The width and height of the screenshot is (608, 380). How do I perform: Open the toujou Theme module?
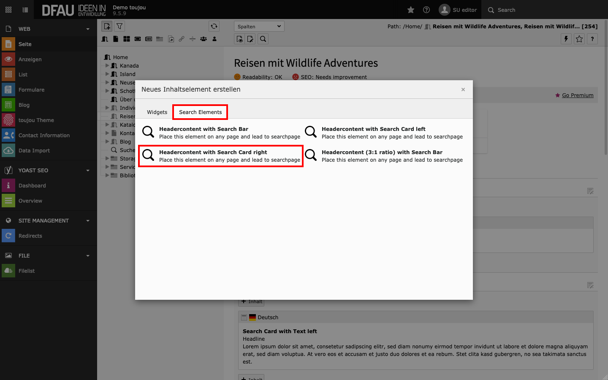(x=36, y=120)
